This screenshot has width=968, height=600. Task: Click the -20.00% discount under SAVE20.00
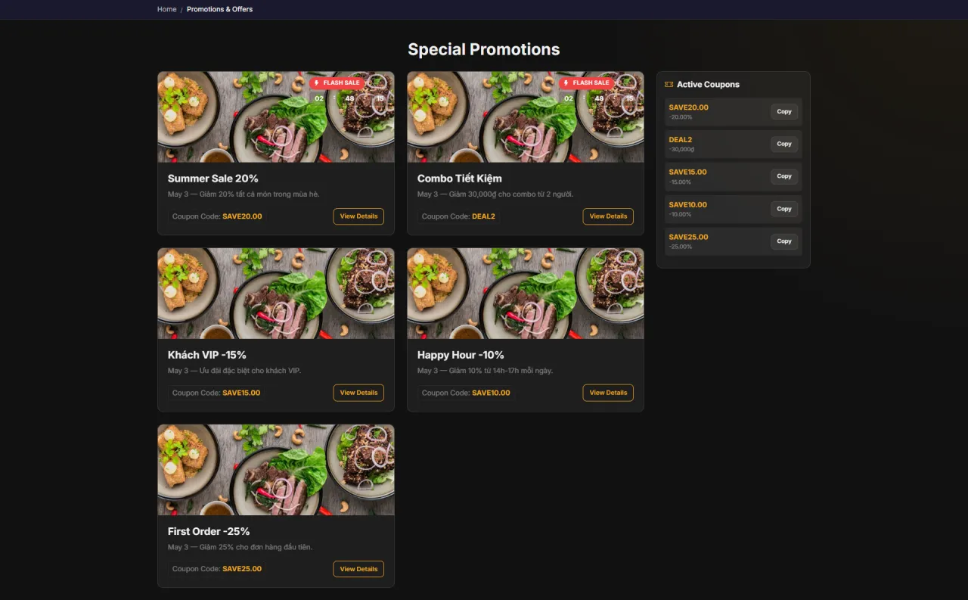tap(681, 117)
